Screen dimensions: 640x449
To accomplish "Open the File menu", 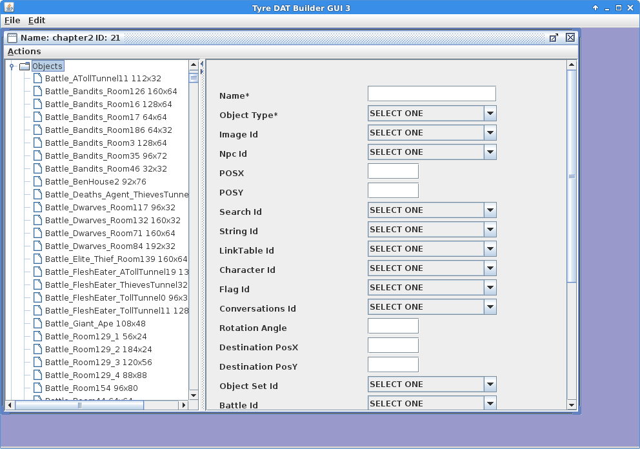I will click(x=12, y=21).
